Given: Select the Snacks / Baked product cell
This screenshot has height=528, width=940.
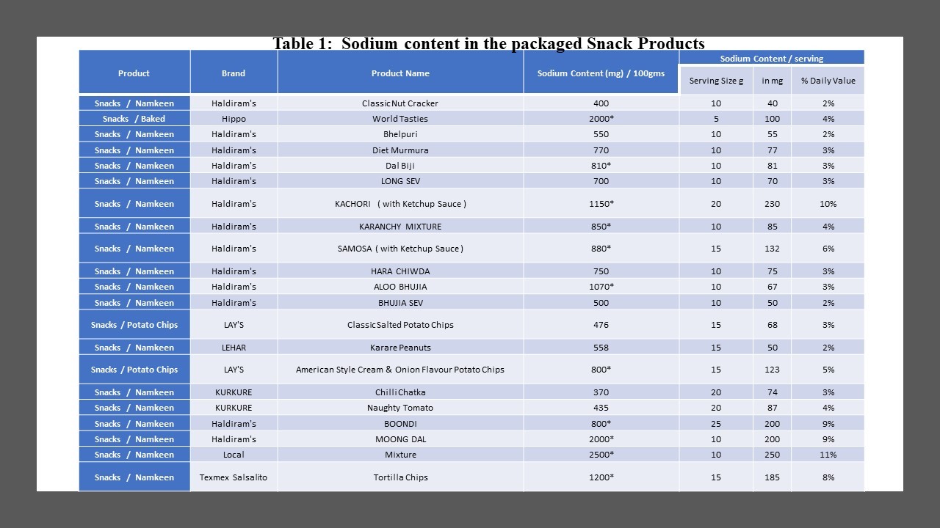Looking at the screenshot, I should [134, 119].
